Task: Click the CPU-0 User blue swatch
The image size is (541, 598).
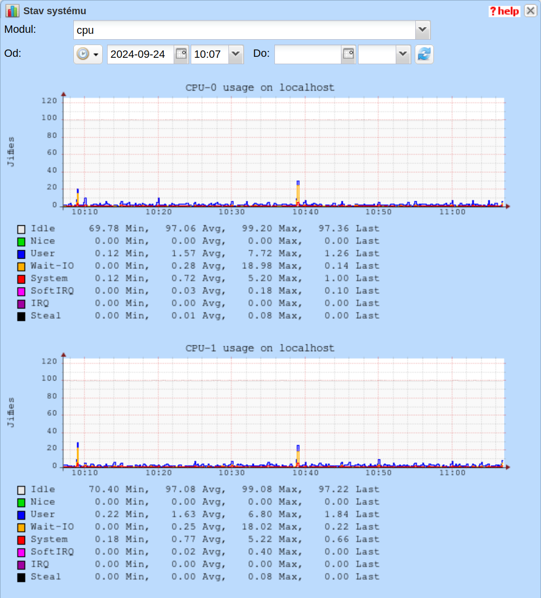Action: [21, 254]
